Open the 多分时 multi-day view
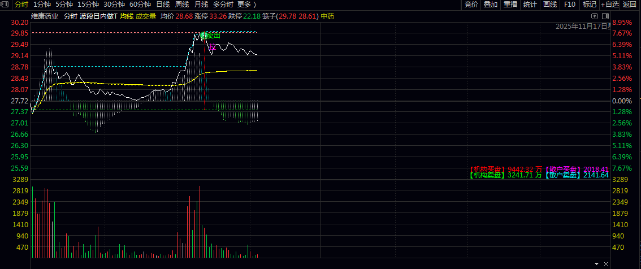 coord(223,5)
